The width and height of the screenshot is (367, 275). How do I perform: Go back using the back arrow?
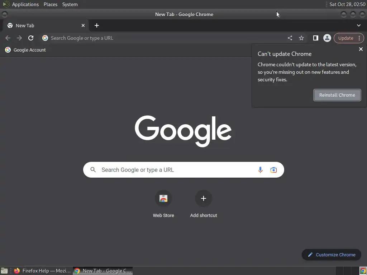pyautogui.click(x=8, y=38)
